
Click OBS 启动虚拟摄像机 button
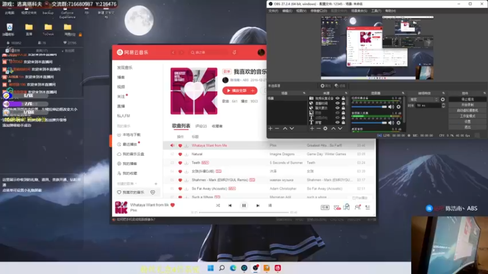point(467,110)
